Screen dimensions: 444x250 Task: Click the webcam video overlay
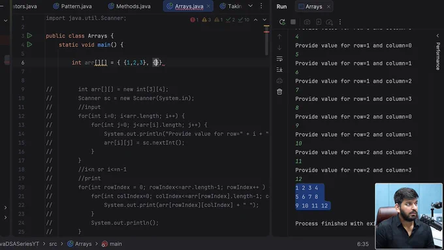point(409,216)
